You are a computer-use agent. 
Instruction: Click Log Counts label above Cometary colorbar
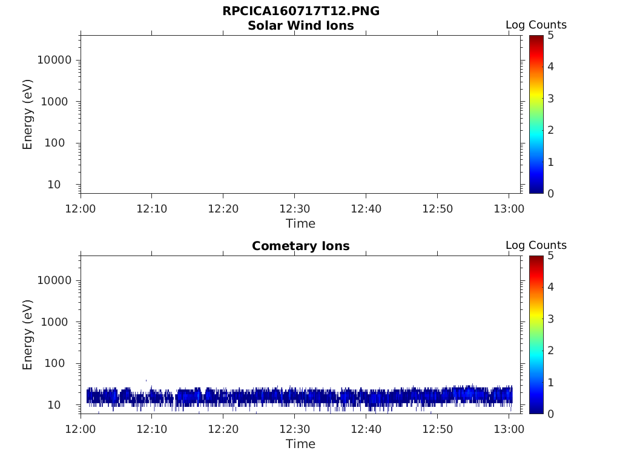[x=536, y=245]
